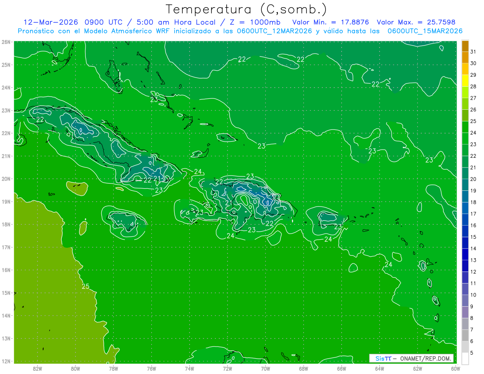Pick the bright yellow swatch between 28 and 29
Image resolution: width=484 pixels, height=374 pixels.
pyautogui.click(x=465, y=81)
